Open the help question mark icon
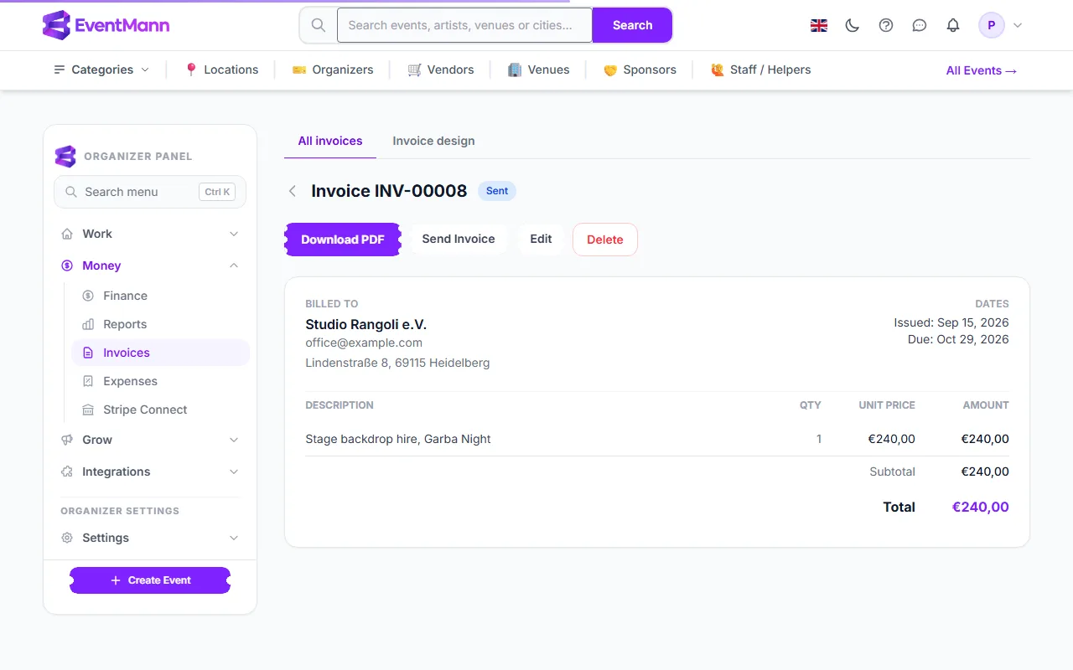The width and height of the screenshot is (1073, 670). 886,25
